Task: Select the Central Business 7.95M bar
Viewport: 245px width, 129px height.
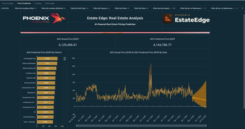Action: pos(45,117)
